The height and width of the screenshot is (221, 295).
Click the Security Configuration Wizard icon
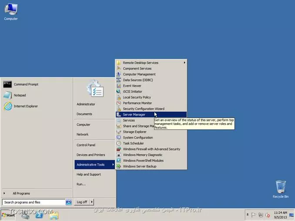click(x=119, y=109)
